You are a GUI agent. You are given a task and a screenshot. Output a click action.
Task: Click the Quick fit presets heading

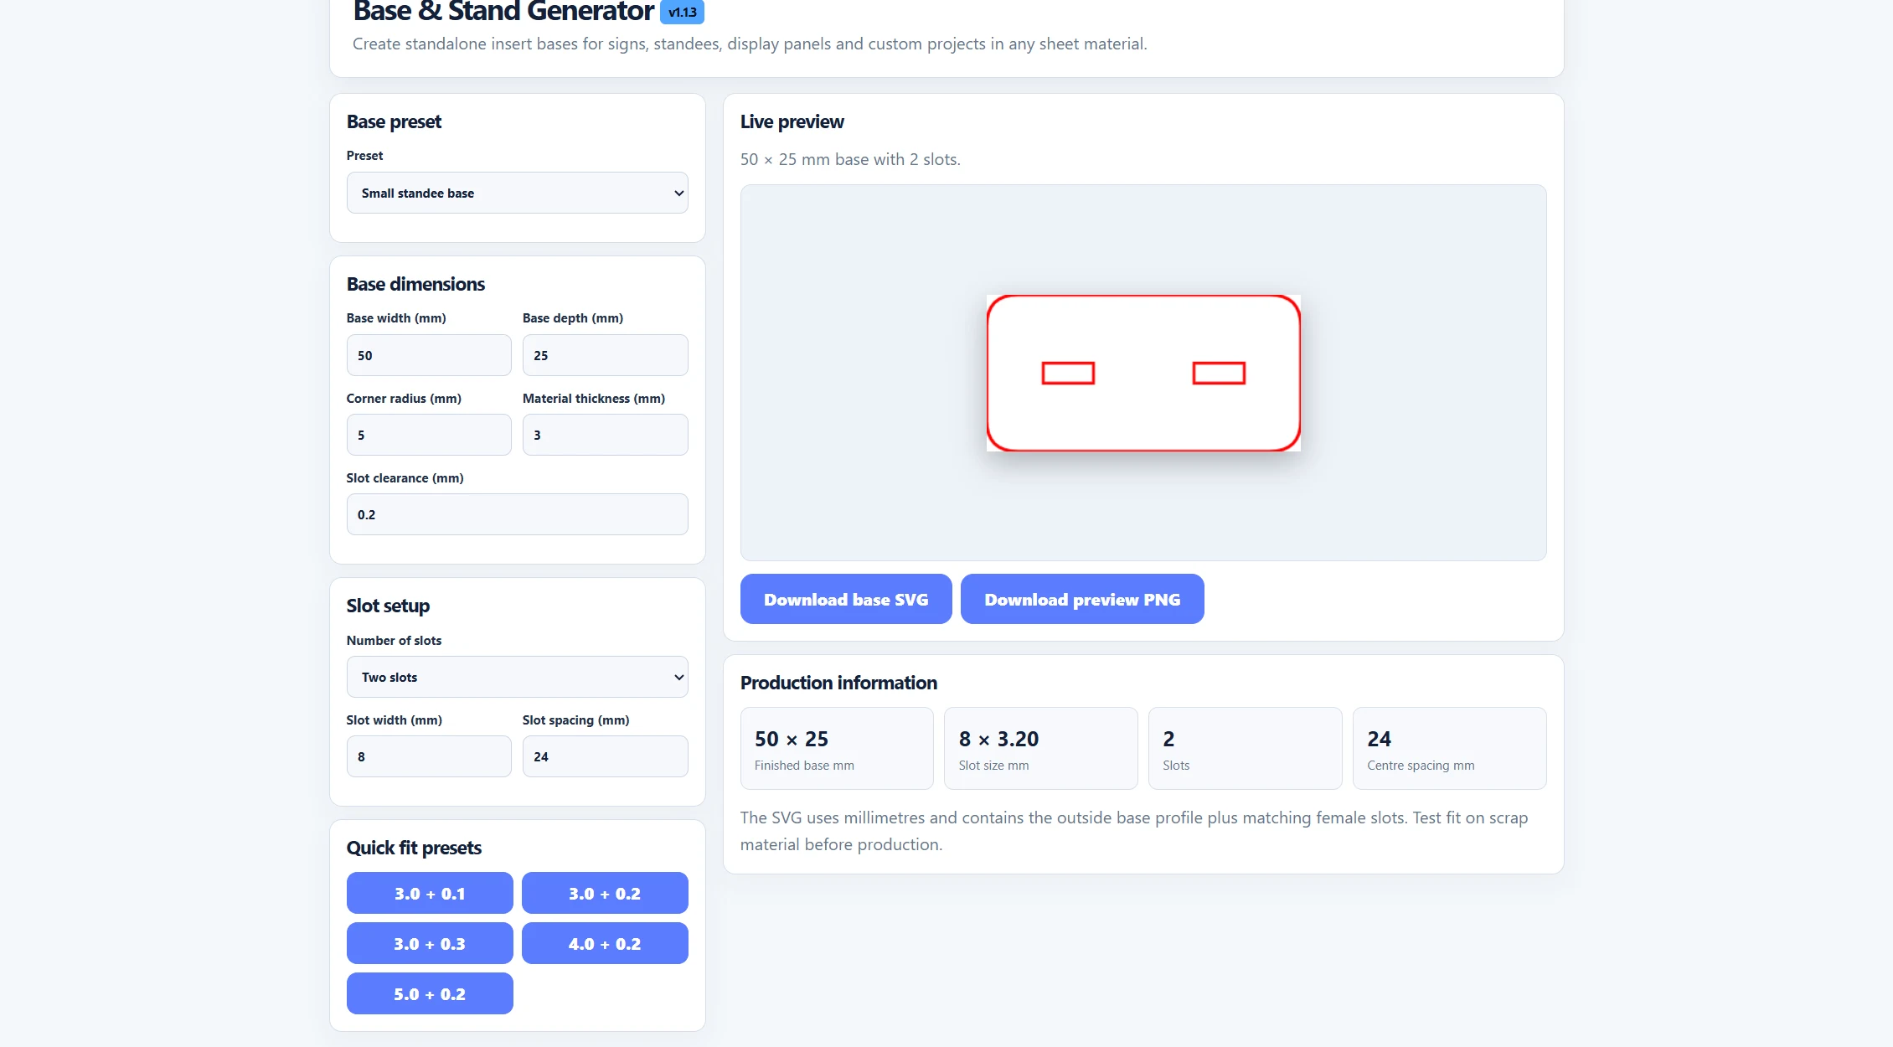[414, 848]
